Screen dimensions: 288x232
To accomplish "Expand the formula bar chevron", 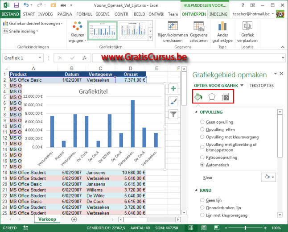I will click(x=283, y=58).
